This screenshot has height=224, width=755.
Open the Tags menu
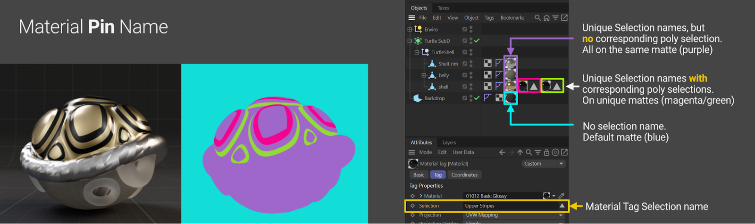[x=489, y=18]
